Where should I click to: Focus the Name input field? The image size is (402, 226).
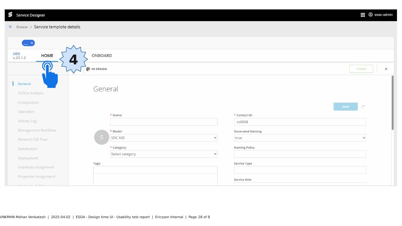[x=164, y=122]
